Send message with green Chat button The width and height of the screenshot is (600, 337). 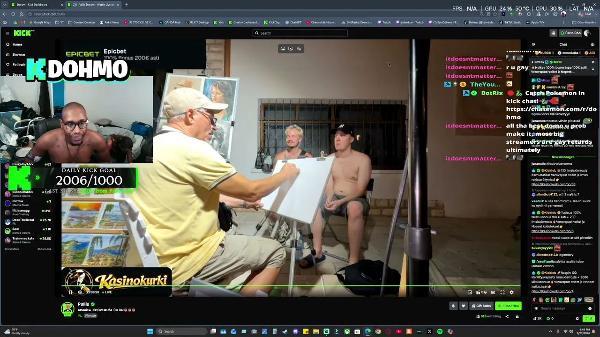point(589,319)
